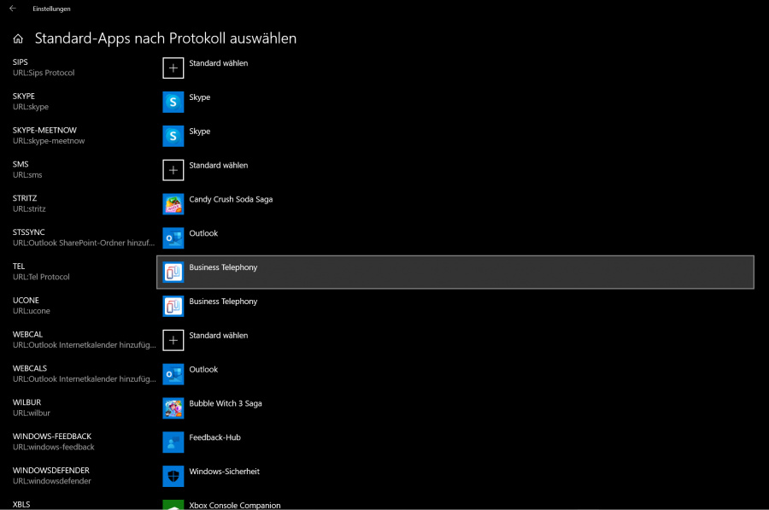Click the Candy Crush Soda Saga icon
Image resolution: width=769 pixels, height=510 pixels.
[x=173, y=204]
